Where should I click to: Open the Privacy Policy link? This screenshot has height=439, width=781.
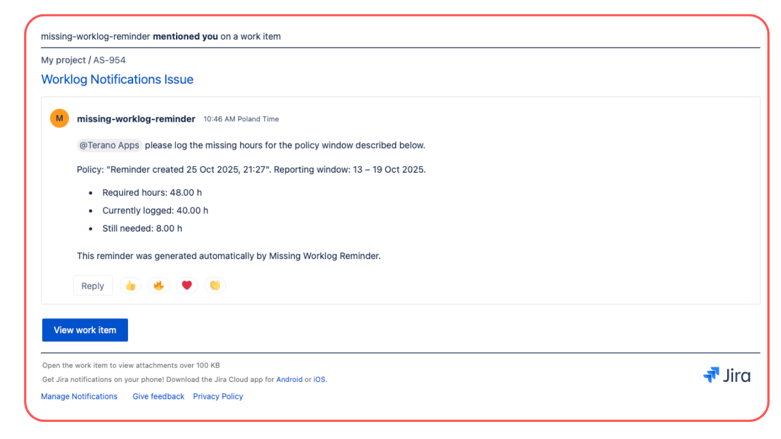(218, 396)
